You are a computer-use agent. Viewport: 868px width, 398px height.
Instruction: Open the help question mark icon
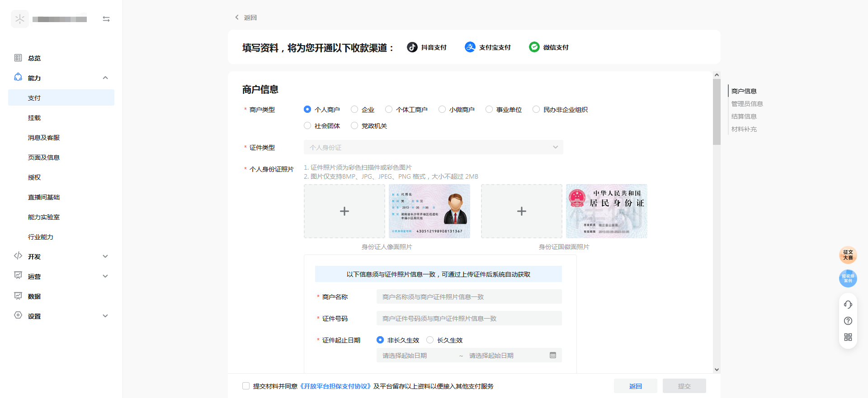click(x=848, y=321)
